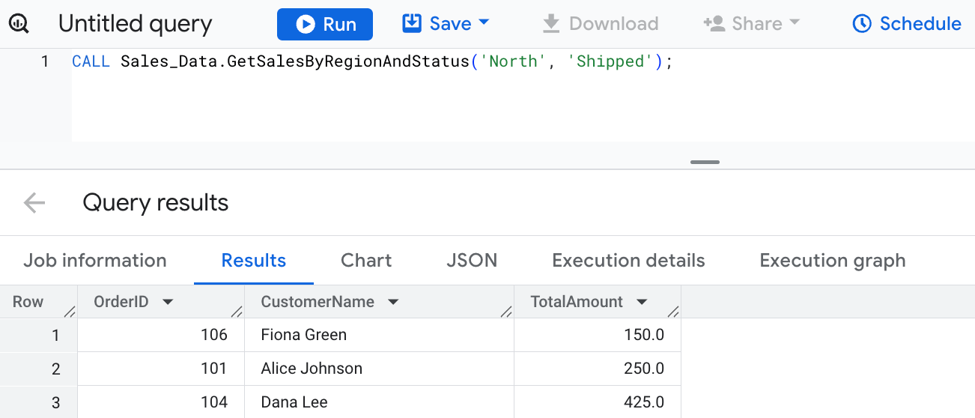Open the CustomerName column dropdown arrow
Image resolution: width=975 pixels, height=418 pixels.
click(393, 303)
